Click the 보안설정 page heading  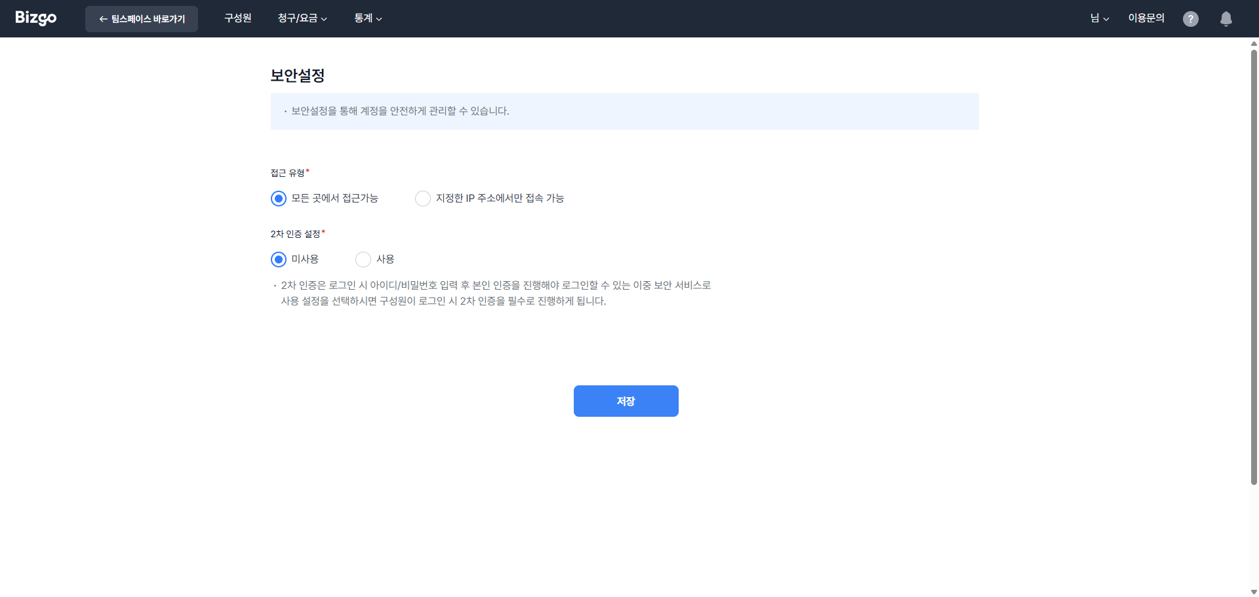296,75
